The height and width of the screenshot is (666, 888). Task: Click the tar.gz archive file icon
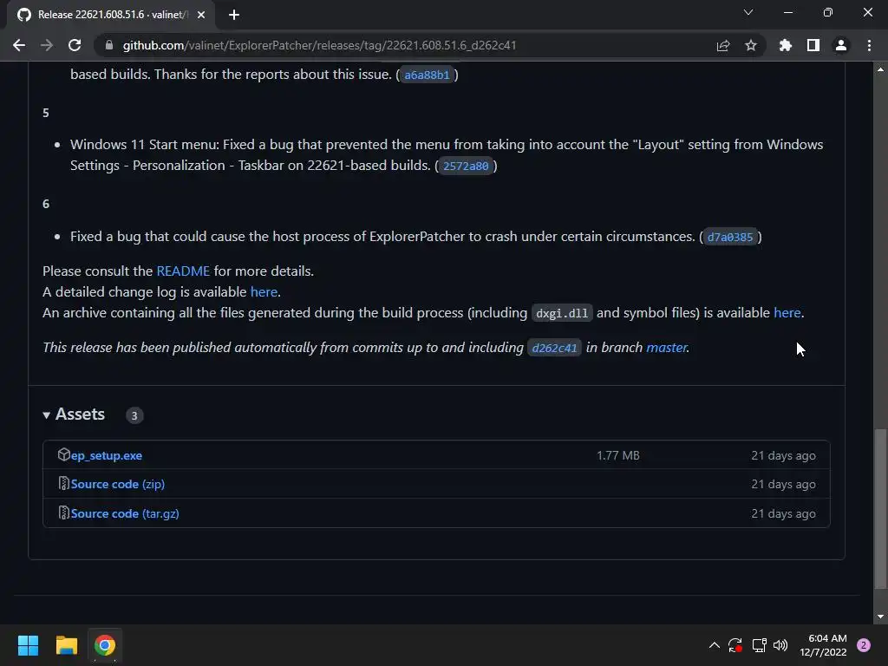(64, 513)
